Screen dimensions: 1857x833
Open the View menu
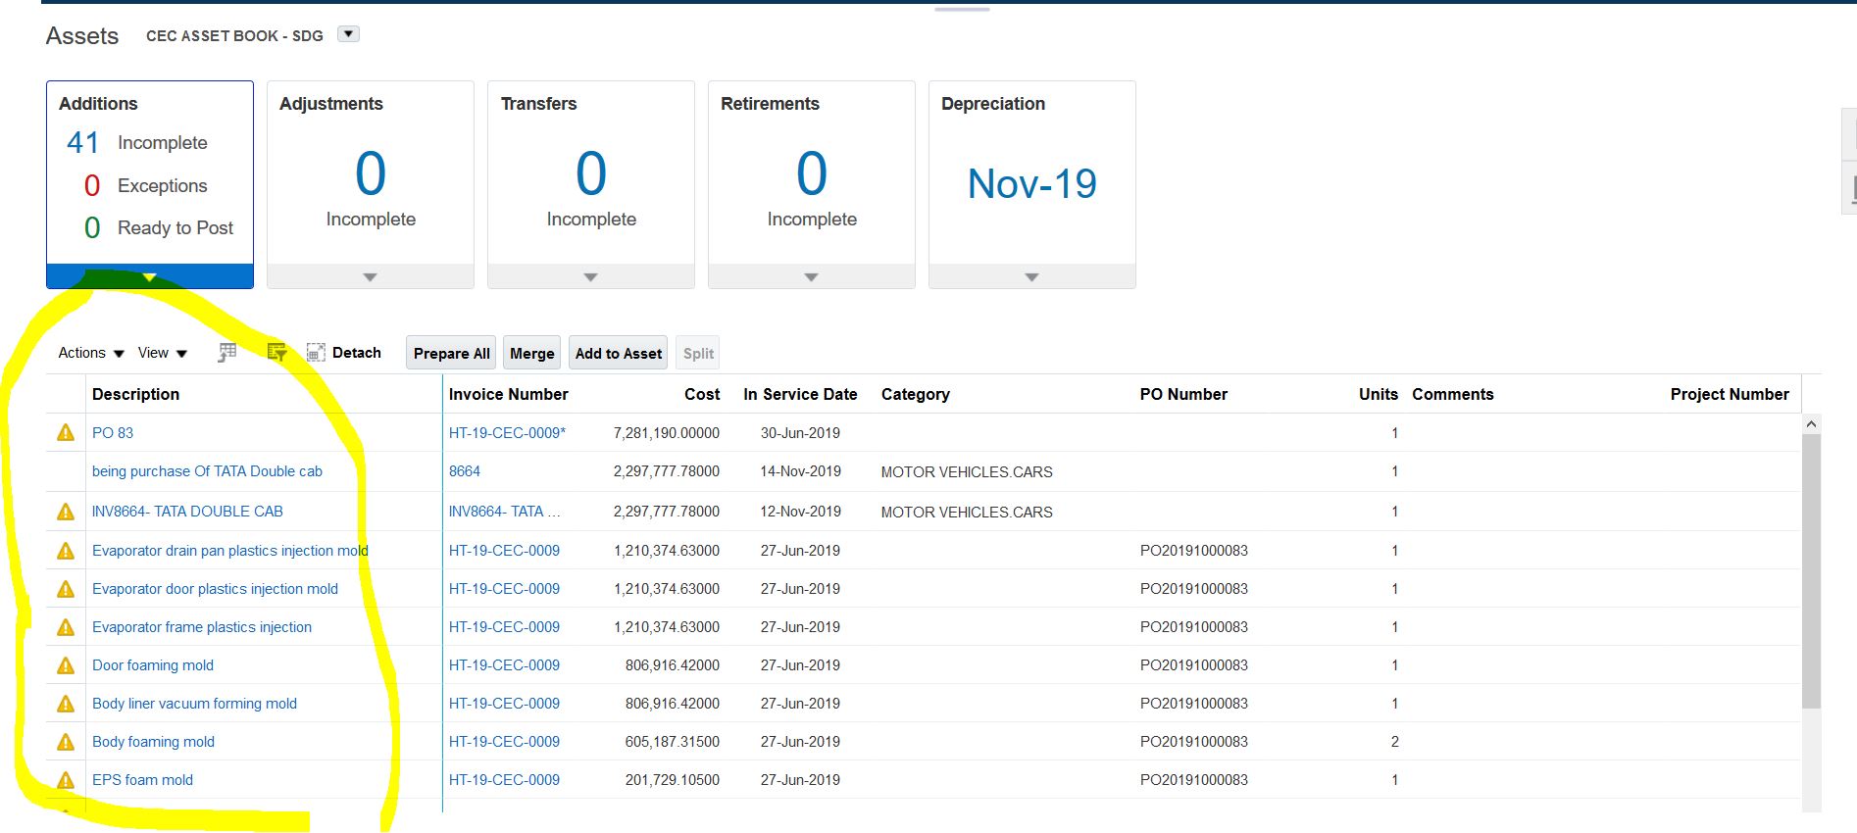pos(163,353)
